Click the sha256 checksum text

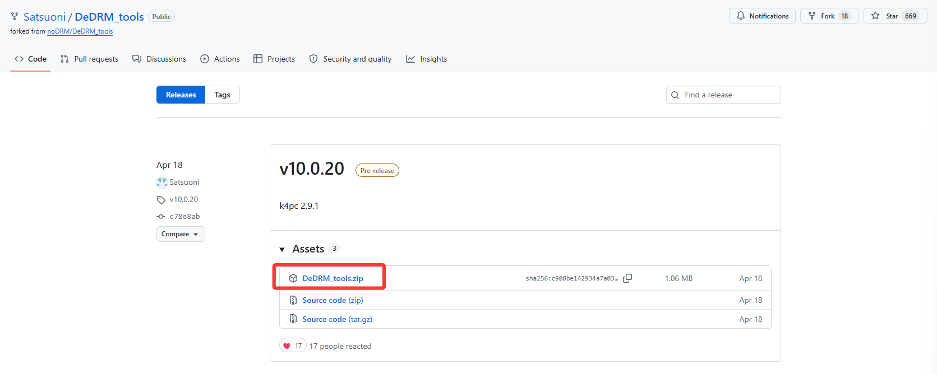(571, 278)
